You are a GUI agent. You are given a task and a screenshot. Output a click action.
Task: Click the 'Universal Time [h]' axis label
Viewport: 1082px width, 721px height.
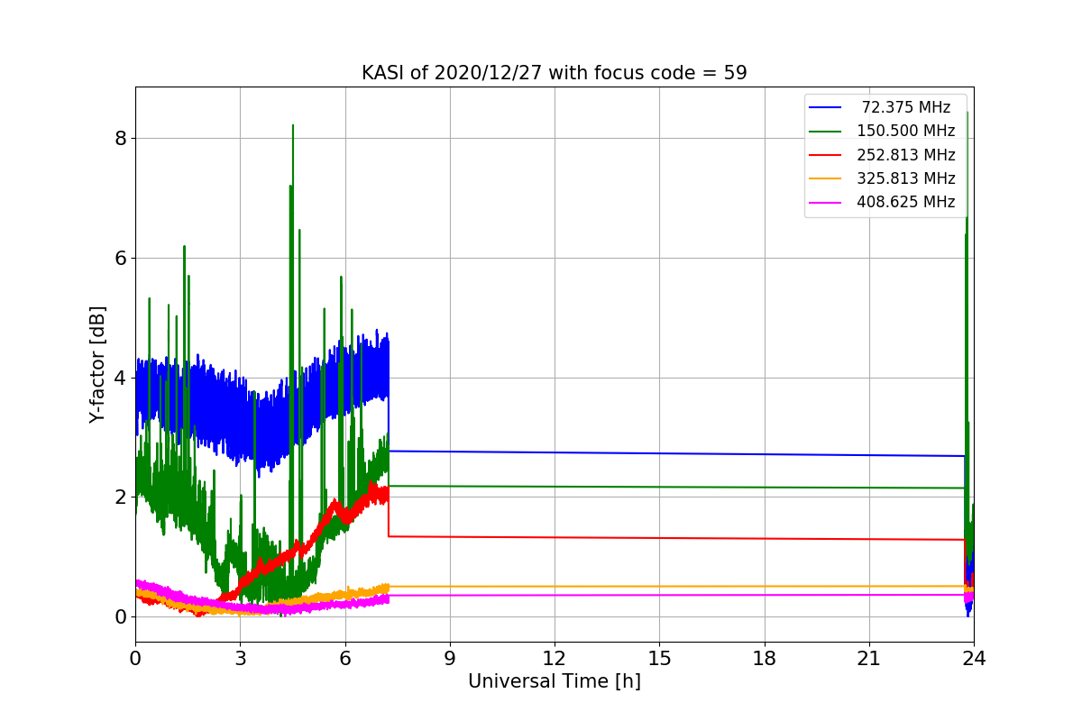tap(554, 682)
